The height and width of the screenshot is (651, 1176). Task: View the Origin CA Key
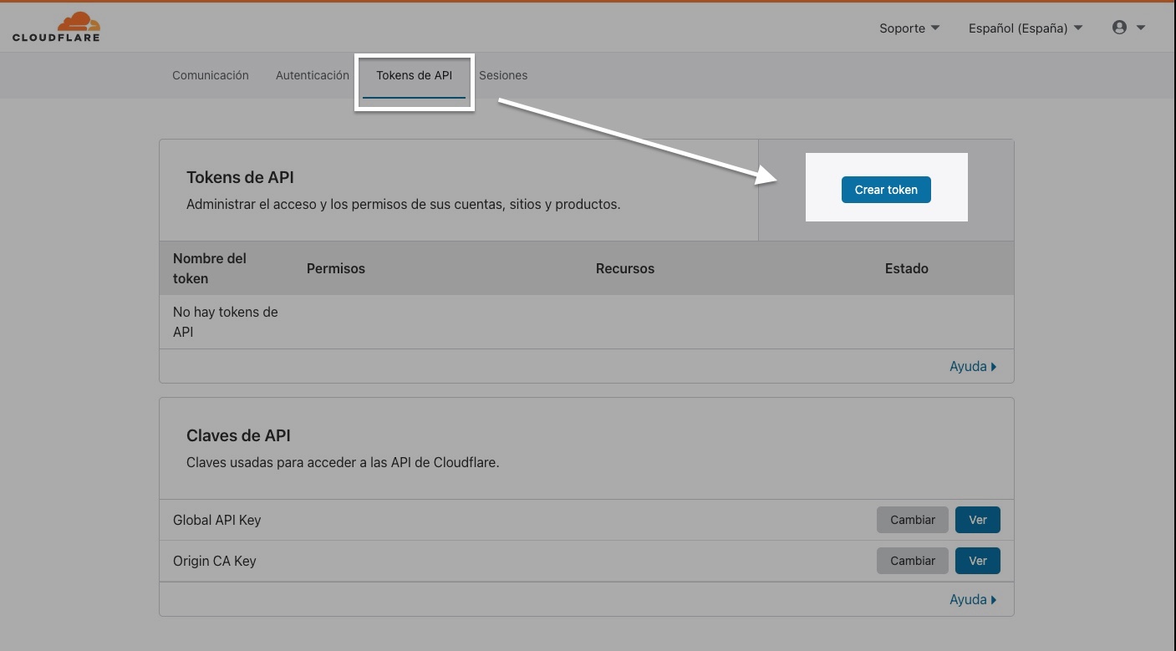[977, 561]
